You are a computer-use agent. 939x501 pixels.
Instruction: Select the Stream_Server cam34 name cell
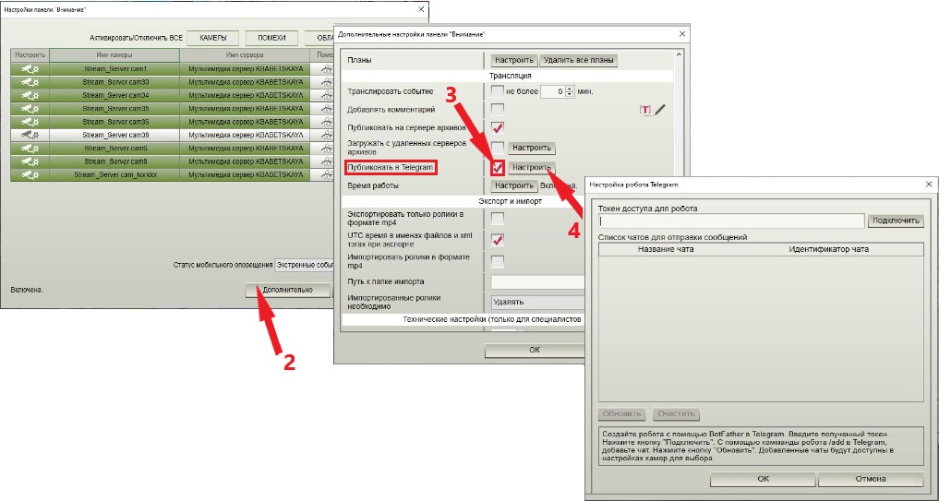(114, 95)
